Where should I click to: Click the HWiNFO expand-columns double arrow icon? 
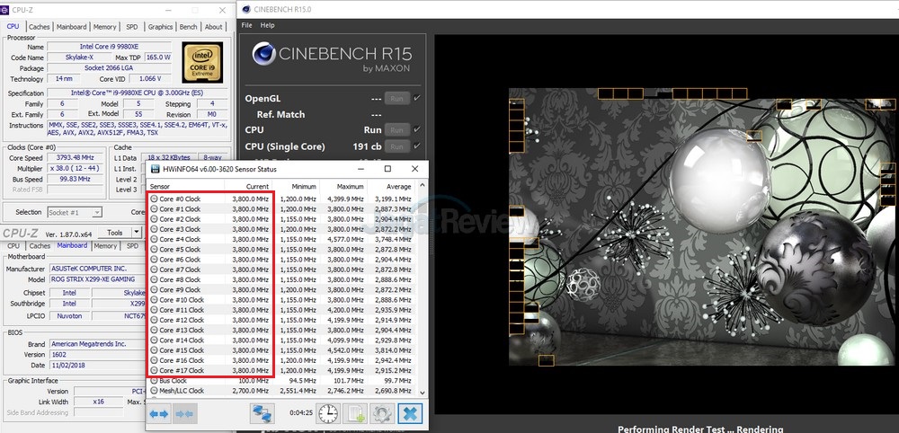click(x=159, y=413)
